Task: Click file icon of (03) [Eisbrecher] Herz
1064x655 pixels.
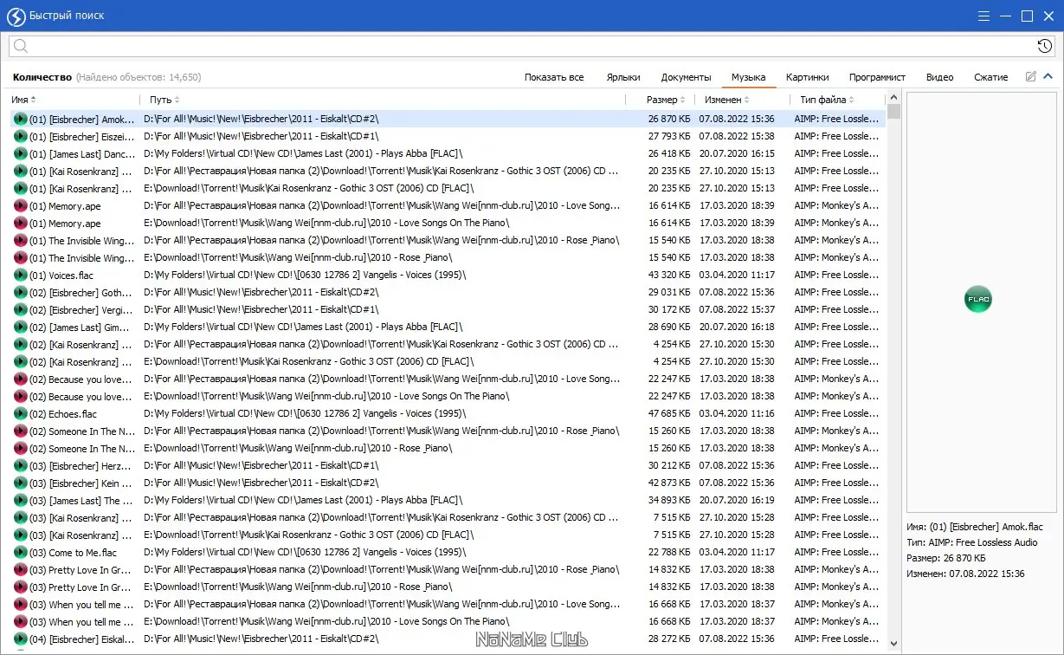Action: pyautogui.click(x=21, y=465)
